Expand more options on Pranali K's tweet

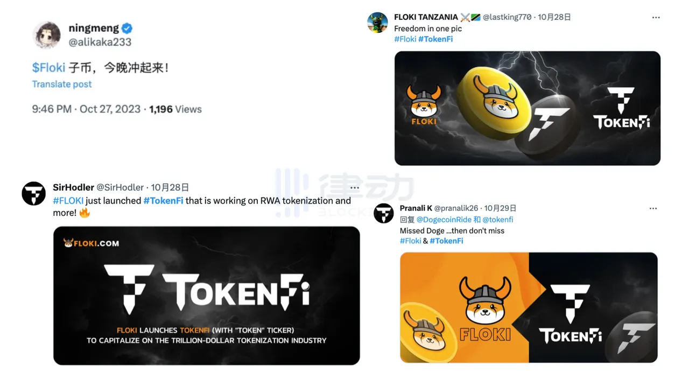click(653, 208)
